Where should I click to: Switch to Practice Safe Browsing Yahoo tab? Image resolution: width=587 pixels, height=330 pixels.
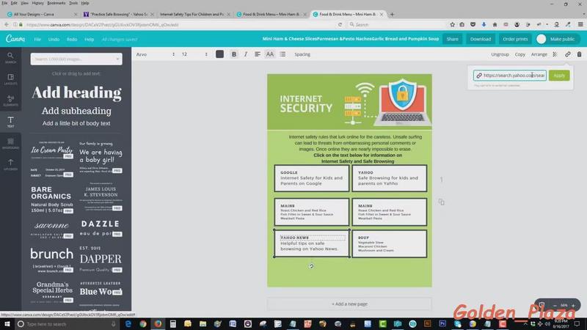tap(118, 14)
